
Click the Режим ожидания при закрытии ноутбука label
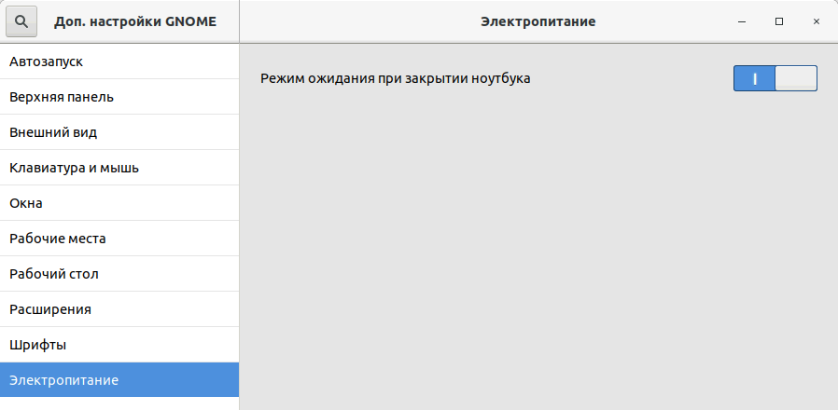point(396,78)
